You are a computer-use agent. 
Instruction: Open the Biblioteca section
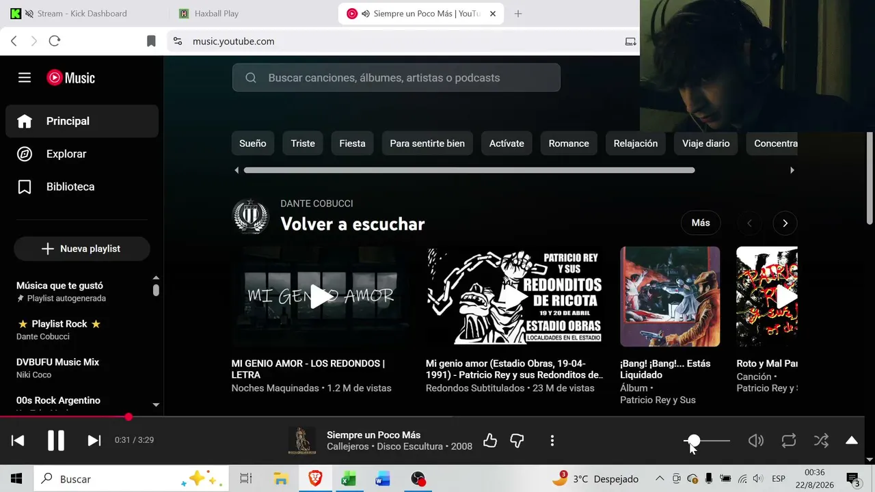tap(82, 187)
